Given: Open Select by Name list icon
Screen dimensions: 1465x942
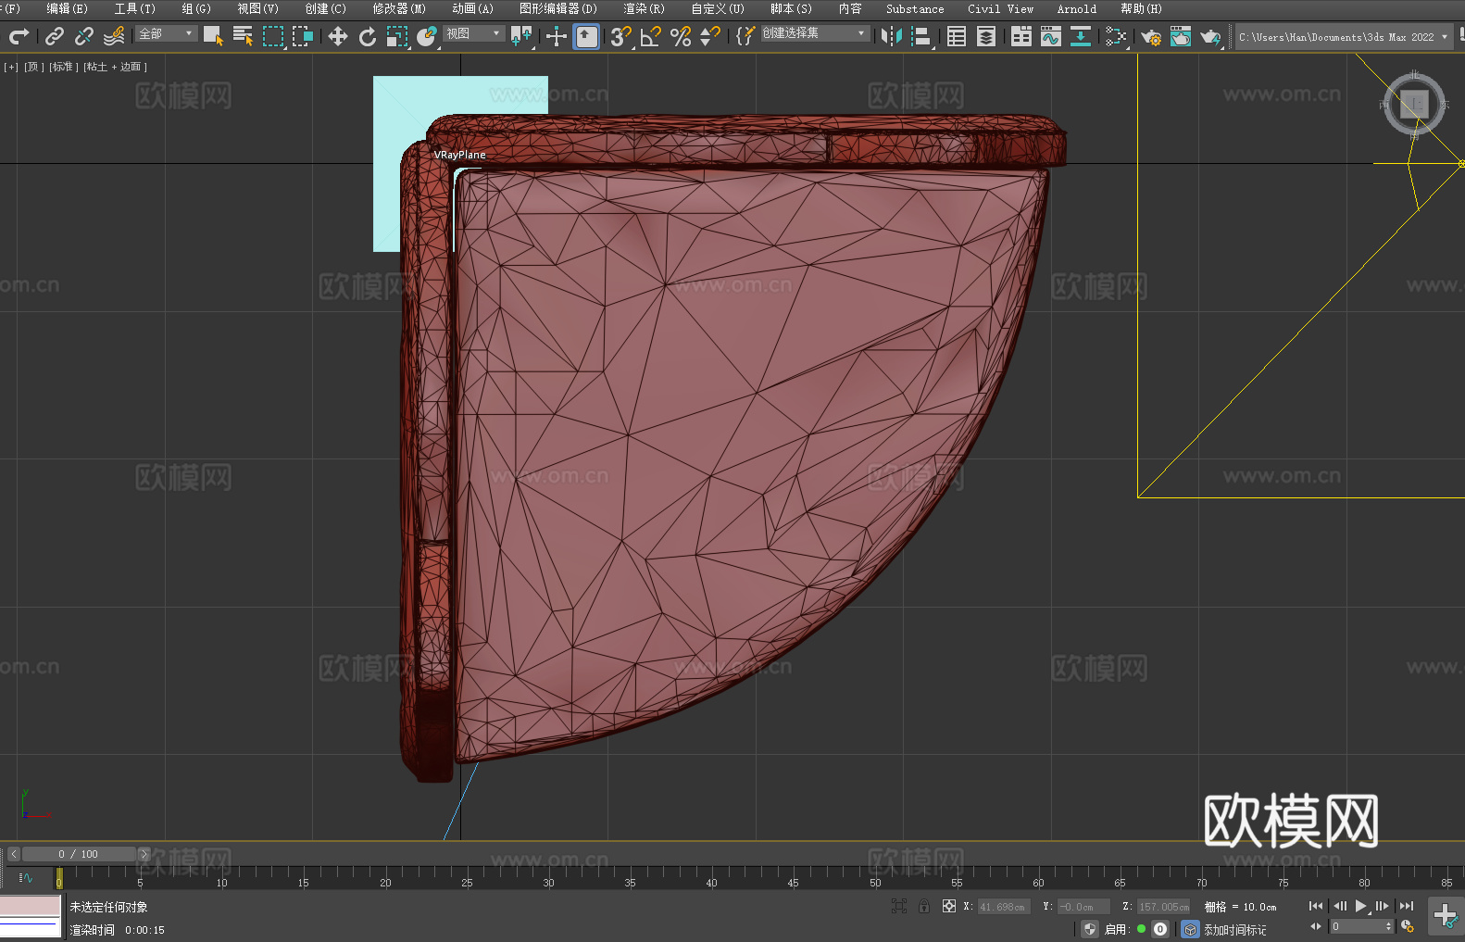Looking at the screenshot, I should point(243,36).
